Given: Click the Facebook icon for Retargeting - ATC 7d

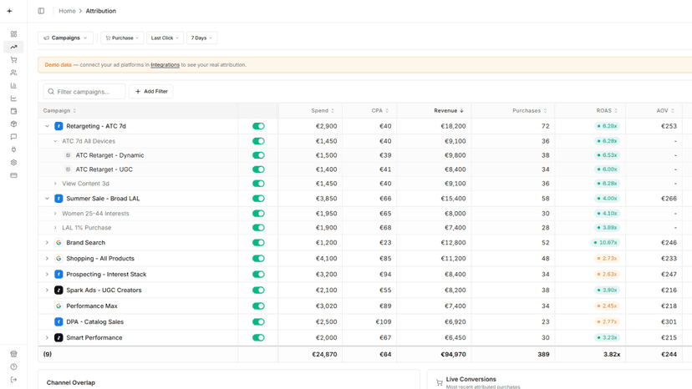Looking at the screenshot, I should pyautogui.click(x=59, y=126).
